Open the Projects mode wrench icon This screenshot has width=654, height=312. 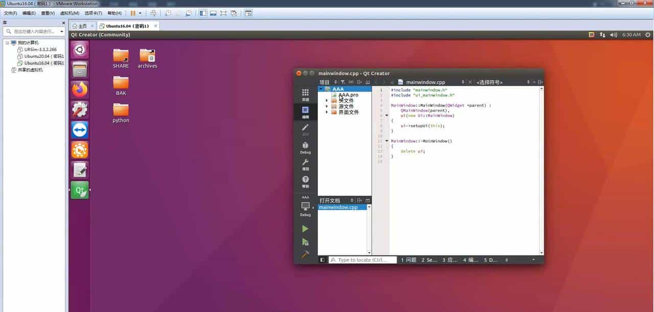point(305,164)
